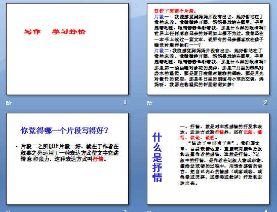The image size is (277, 212).
Task: Click the red word 抒情 after 表达方式除
Action: pyautogui.click(x=220, y=132)
